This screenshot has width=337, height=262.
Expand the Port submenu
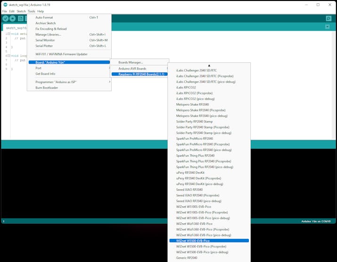pyautogui.click(x=69, y=68)
